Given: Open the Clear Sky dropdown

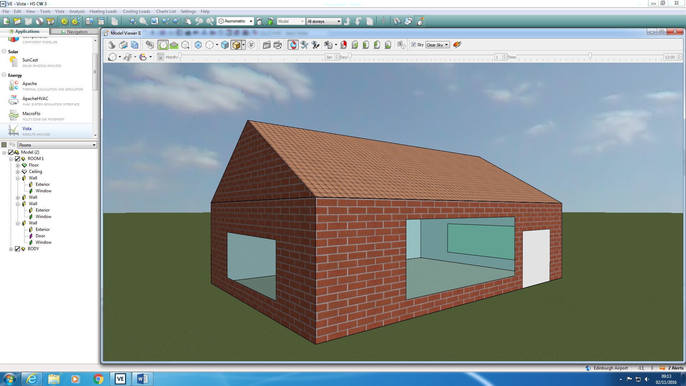Looking at the screenshot, I should coord(437,45).
